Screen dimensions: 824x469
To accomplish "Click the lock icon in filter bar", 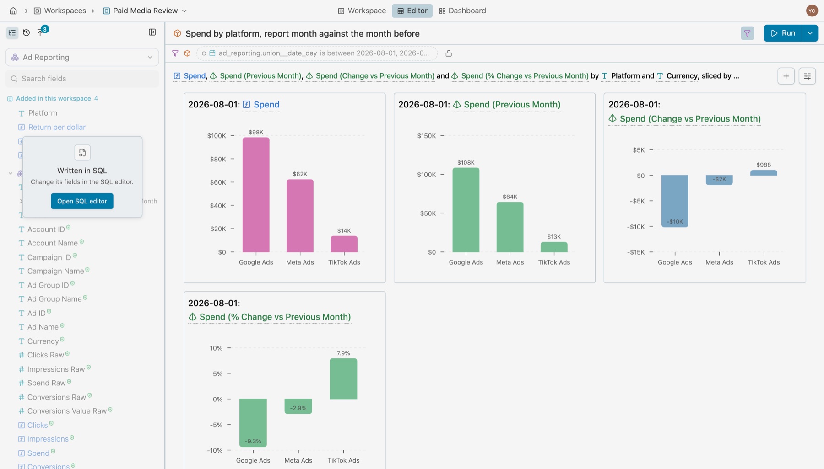I will [449, 53].
